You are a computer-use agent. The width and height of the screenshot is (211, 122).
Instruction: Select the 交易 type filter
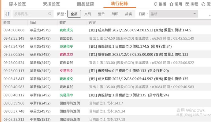point(88,14)
